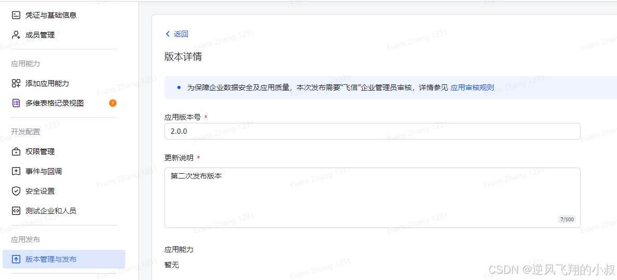
Task: Click the purple table icon for 多维表格记录视图
Action: click(16, 103)
